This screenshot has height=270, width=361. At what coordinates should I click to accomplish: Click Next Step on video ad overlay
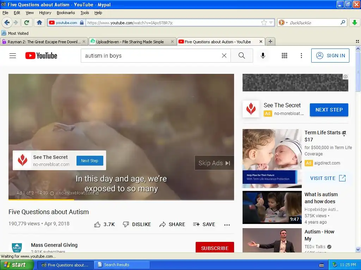pyautogui.click(x=90, y=161)
